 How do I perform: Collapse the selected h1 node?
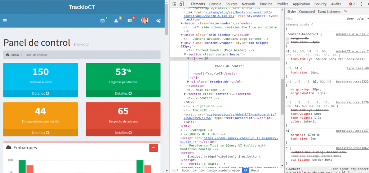click(x=188, y=59)
